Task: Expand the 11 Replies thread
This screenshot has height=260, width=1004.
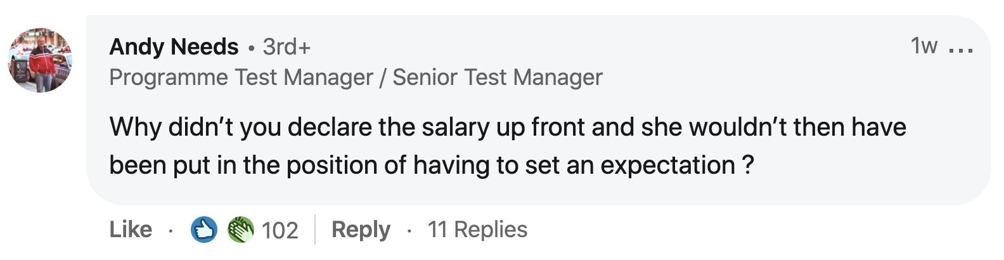Action: click(477, 230)
